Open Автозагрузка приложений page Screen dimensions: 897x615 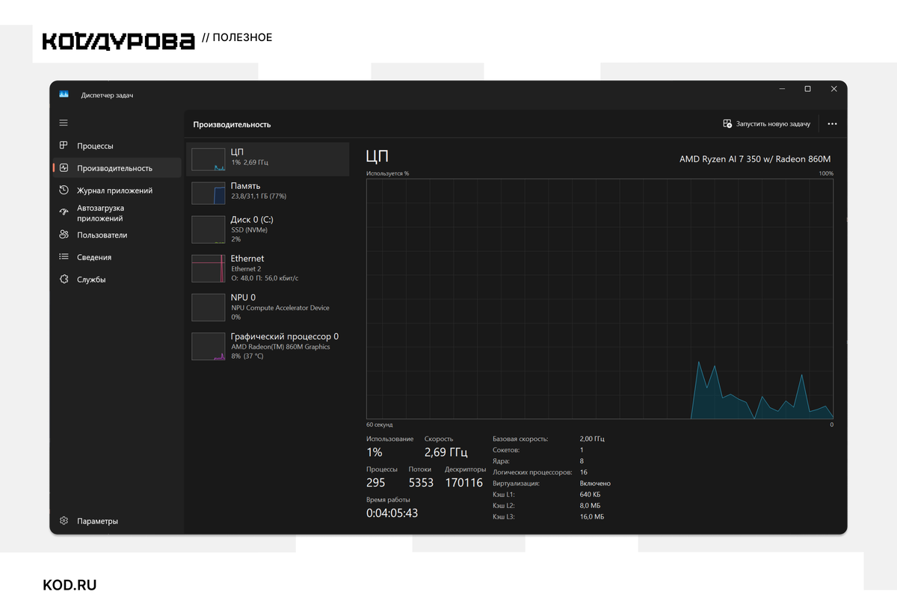click(117, 213)
